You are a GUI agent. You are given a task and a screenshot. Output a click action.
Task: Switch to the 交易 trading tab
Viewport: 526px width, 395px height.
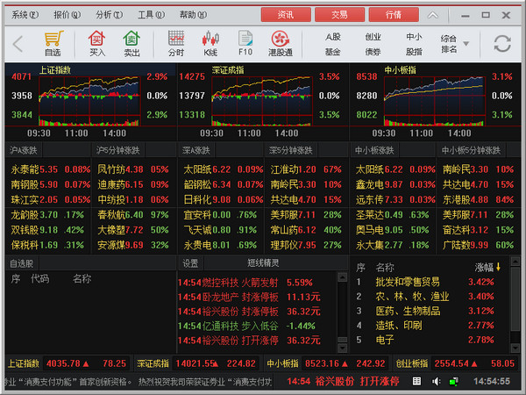(x=339, y=15)
